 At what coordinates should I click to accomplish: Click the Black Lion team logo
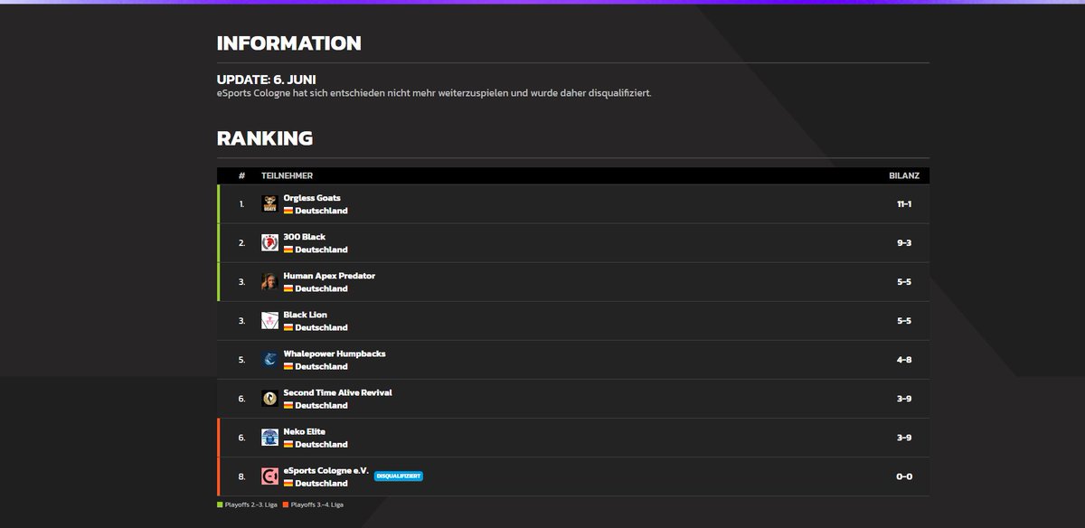tap(269, 320)
